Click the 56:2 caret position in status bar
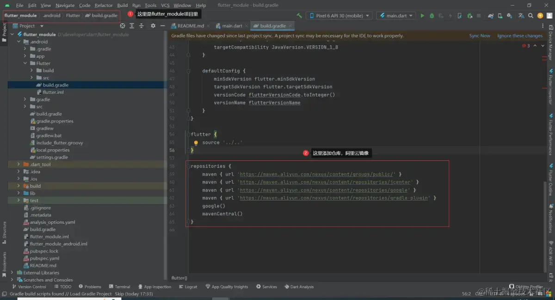 (x=466, y=294)
